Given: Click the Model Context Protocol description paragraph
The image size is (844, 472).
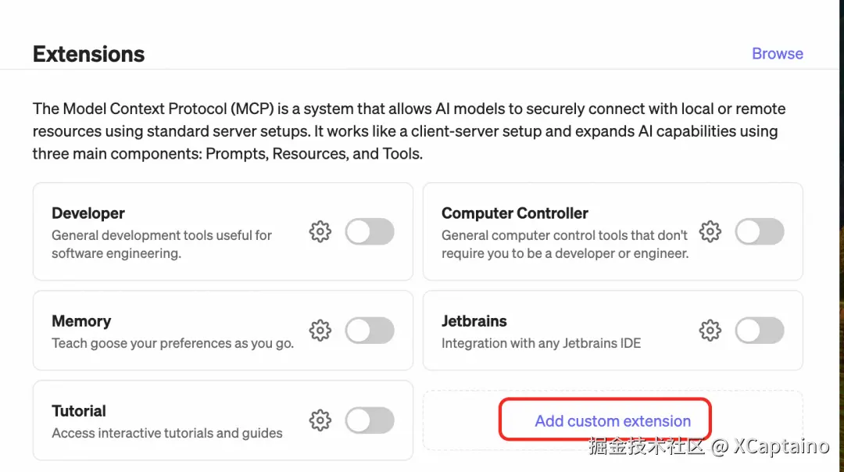Looking at the screenshot, I should (406, 131).
